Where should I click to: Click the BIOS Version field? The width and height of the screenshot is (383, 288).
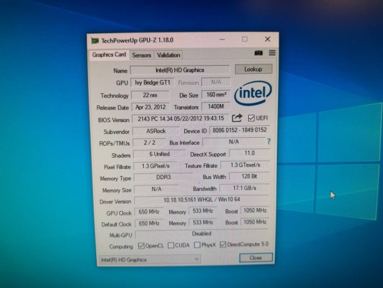coord(181,119)
